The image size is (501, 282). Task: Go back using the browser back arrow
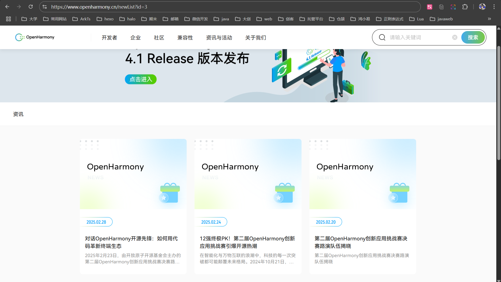7,7
